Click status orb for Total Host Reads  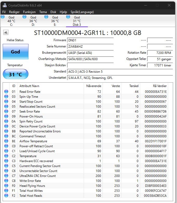coord(6,195)
